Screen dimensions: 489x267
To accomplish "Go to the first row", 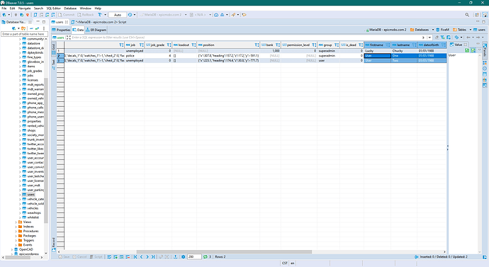I will (x=135, y=256).
